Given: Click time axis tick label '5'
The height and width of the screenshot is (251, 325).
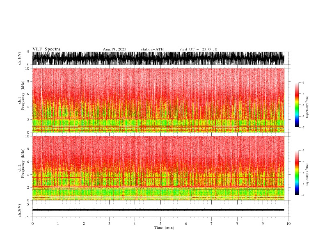Looking at the screenshot, I should coord(160,224).
